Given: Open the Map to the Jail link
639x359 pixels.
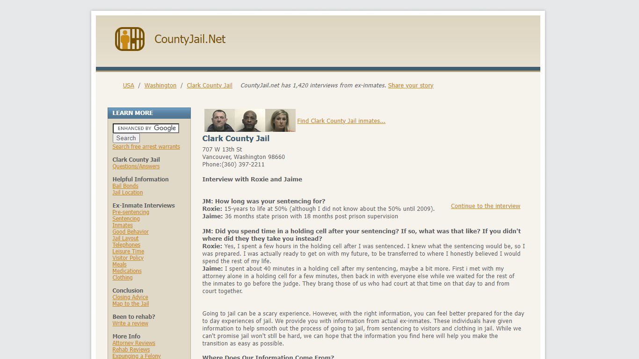Looking at the screenshot, I should click(131, 304).
